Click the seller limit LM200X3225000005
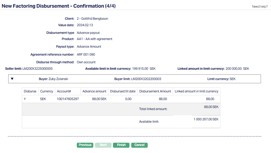This screenshot has width=271, height=153. 37,69
